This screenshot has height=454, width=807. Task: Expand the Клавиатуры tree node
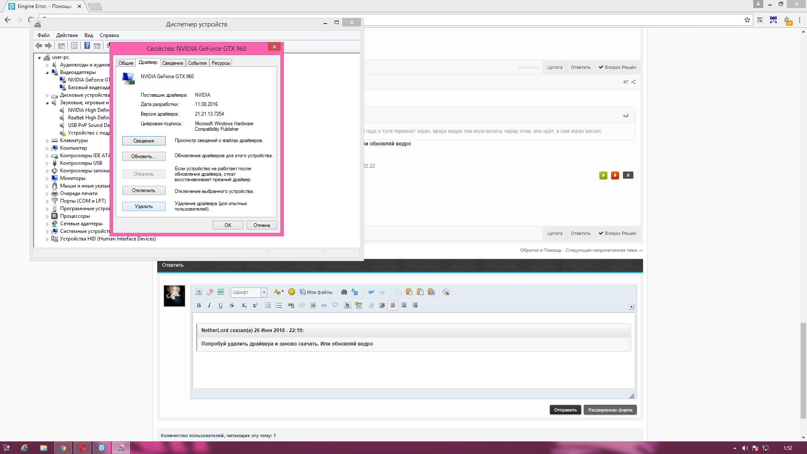click(x=47, y=141)
